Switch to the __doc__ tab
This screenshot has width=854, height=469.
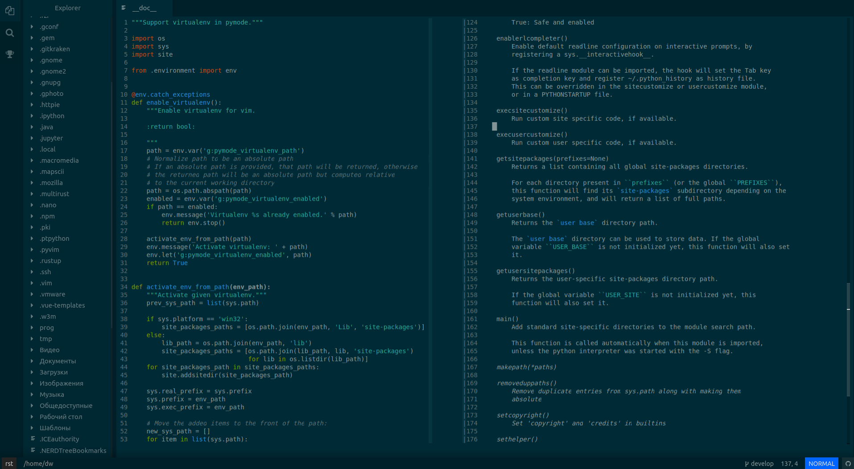(x=144, y=8)
